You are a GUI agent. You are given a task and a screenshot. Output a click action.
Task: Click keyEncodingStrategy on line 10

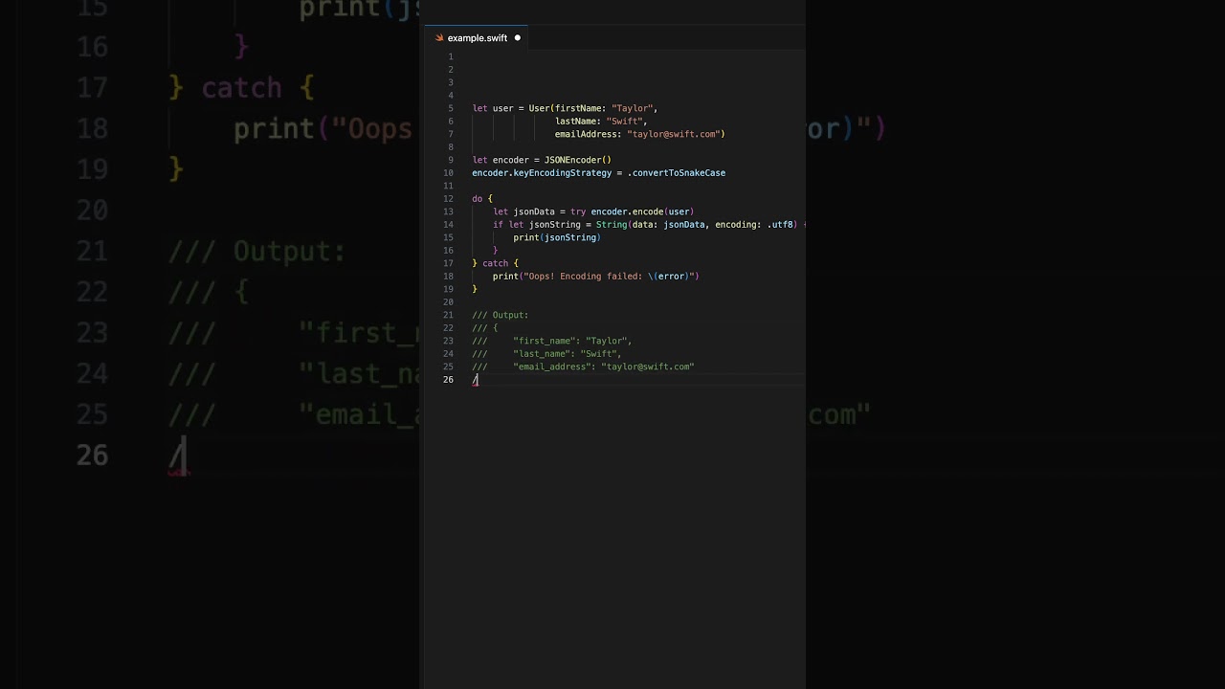[x=562, y=173]
